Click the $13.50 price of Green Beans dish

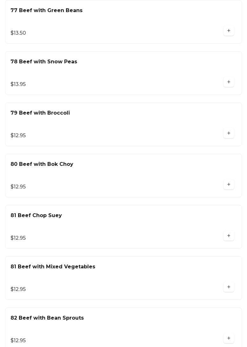click(x=18, y=33)
